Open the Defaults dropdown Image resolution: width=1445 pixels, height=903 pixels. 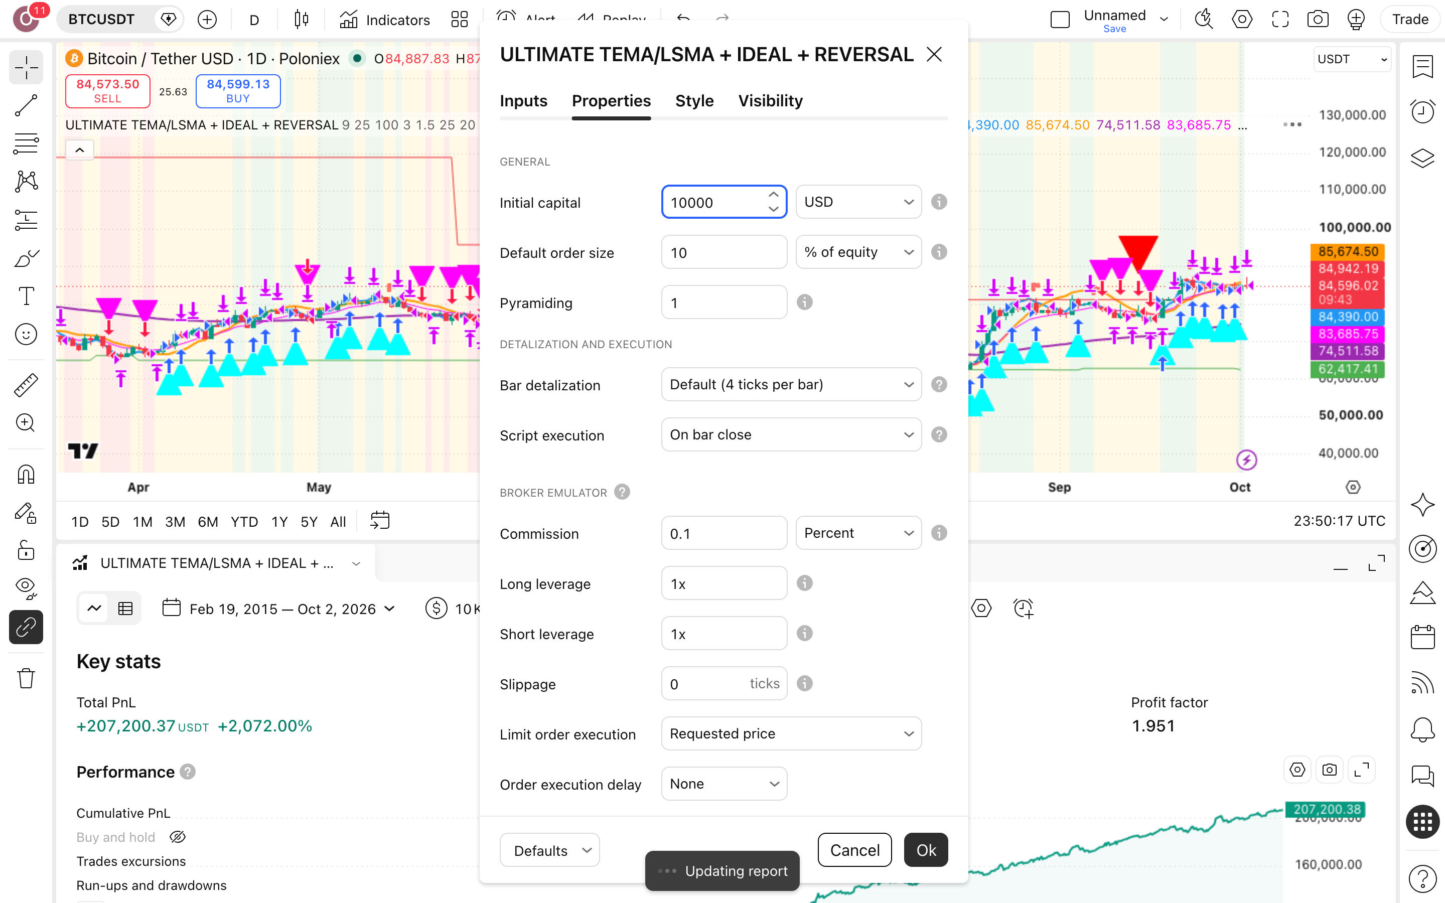click(x=549, y=850)
